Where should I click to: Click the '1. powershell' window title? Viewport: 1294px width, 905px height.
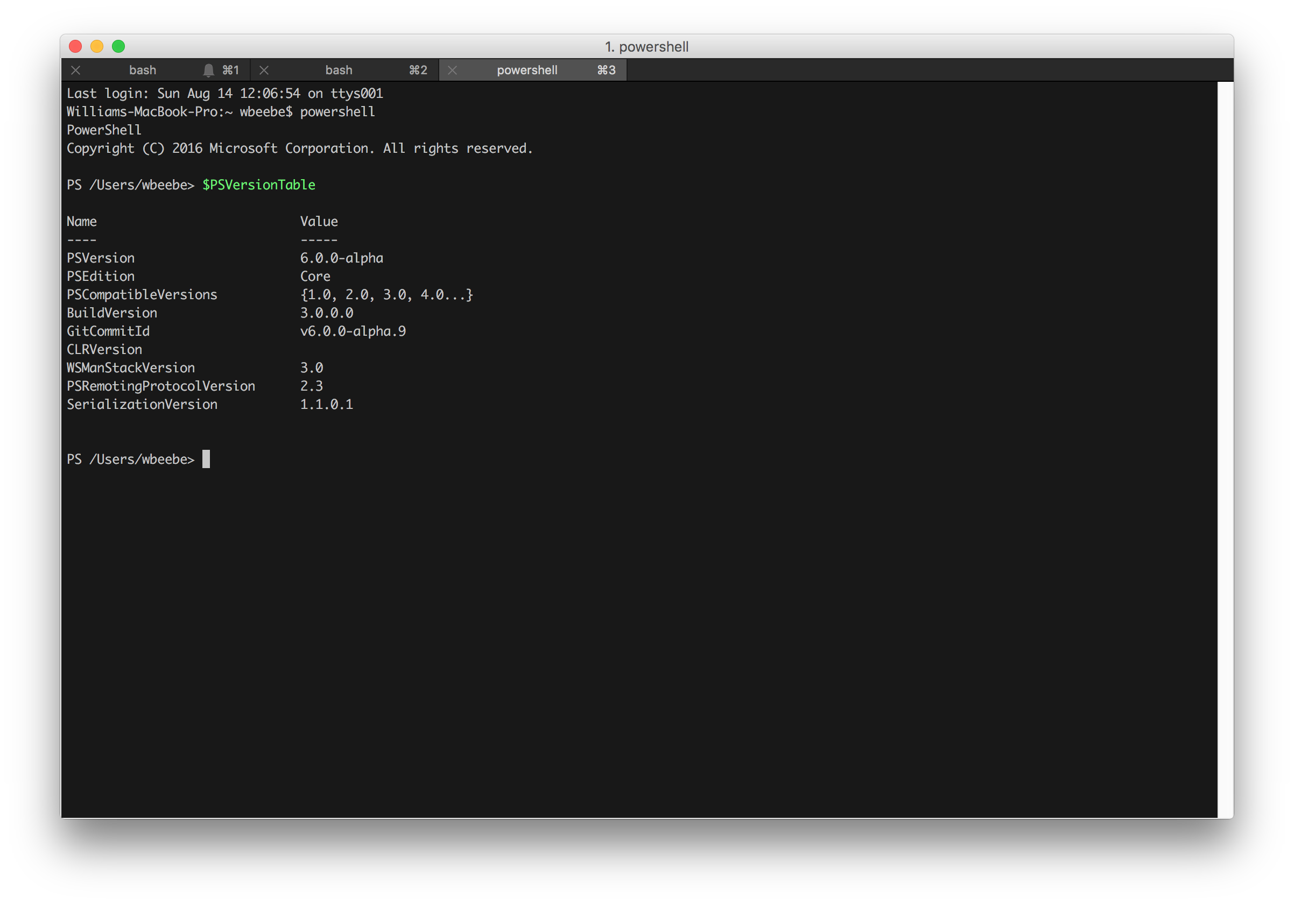(x=646, y=47)
